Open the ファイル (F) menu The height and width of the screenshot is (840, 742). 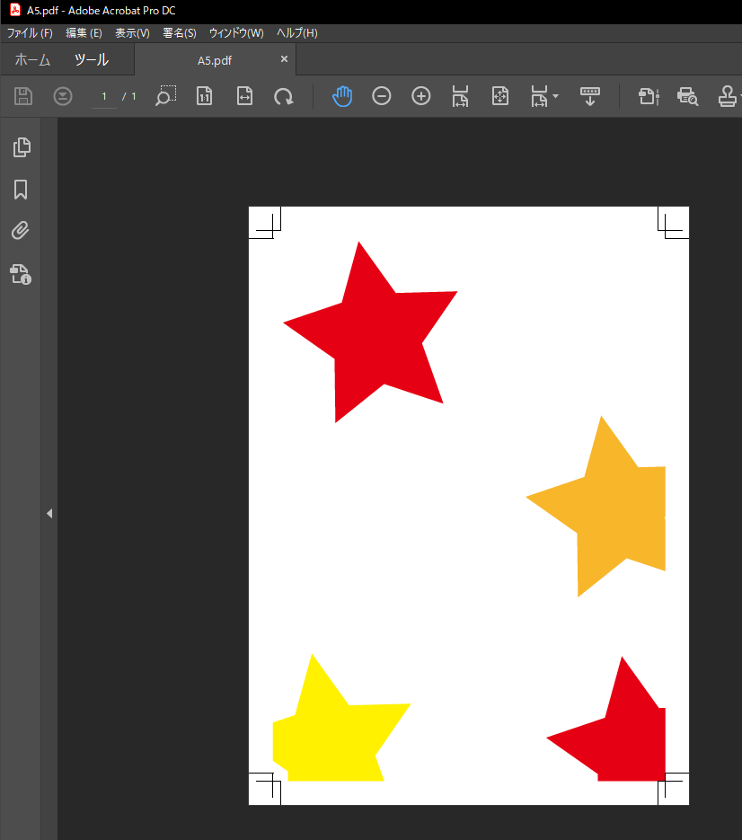pos(30,33)
